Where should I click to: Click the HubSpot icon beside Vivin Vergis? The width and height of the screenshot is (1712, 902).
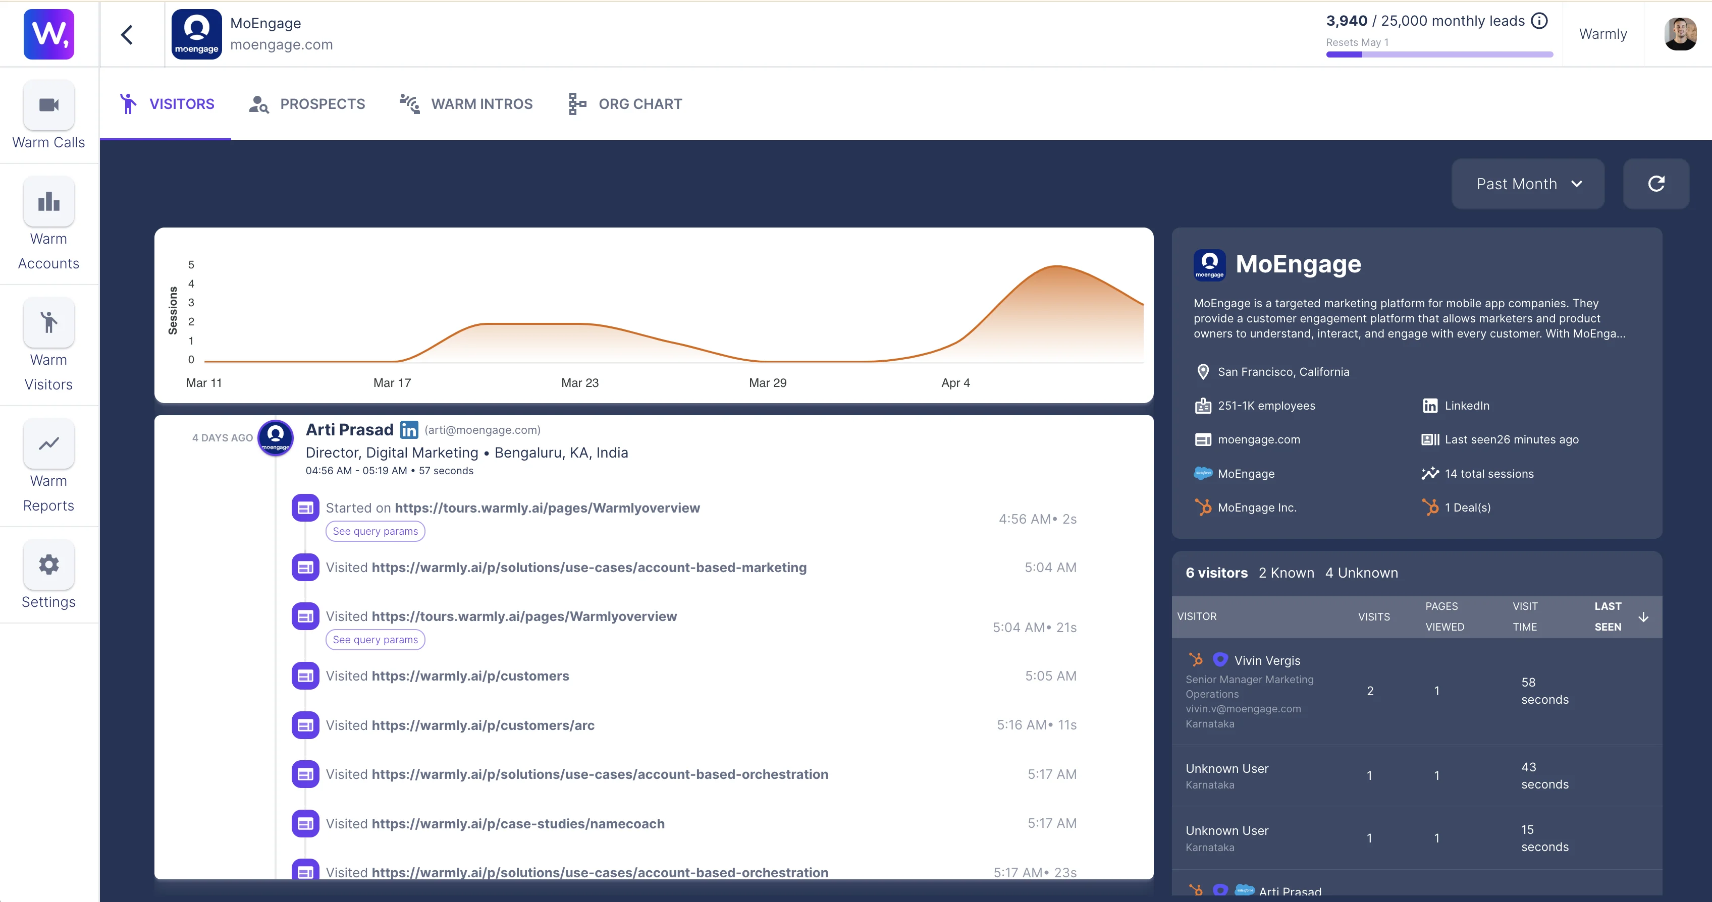tap(1196, 659)
